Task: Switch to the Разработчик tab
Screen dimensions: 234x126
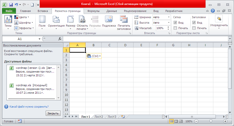Action: [174, 11]
